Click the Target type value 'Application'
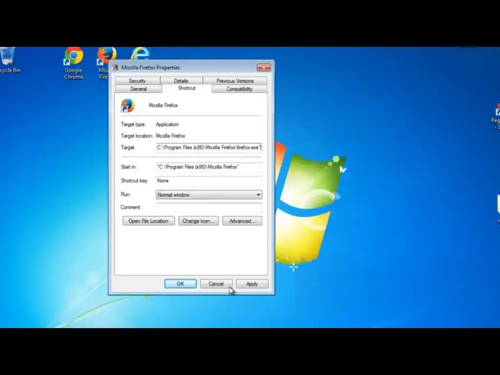Image resolution: width=500 pixels, height=375 pixels. 167,125
